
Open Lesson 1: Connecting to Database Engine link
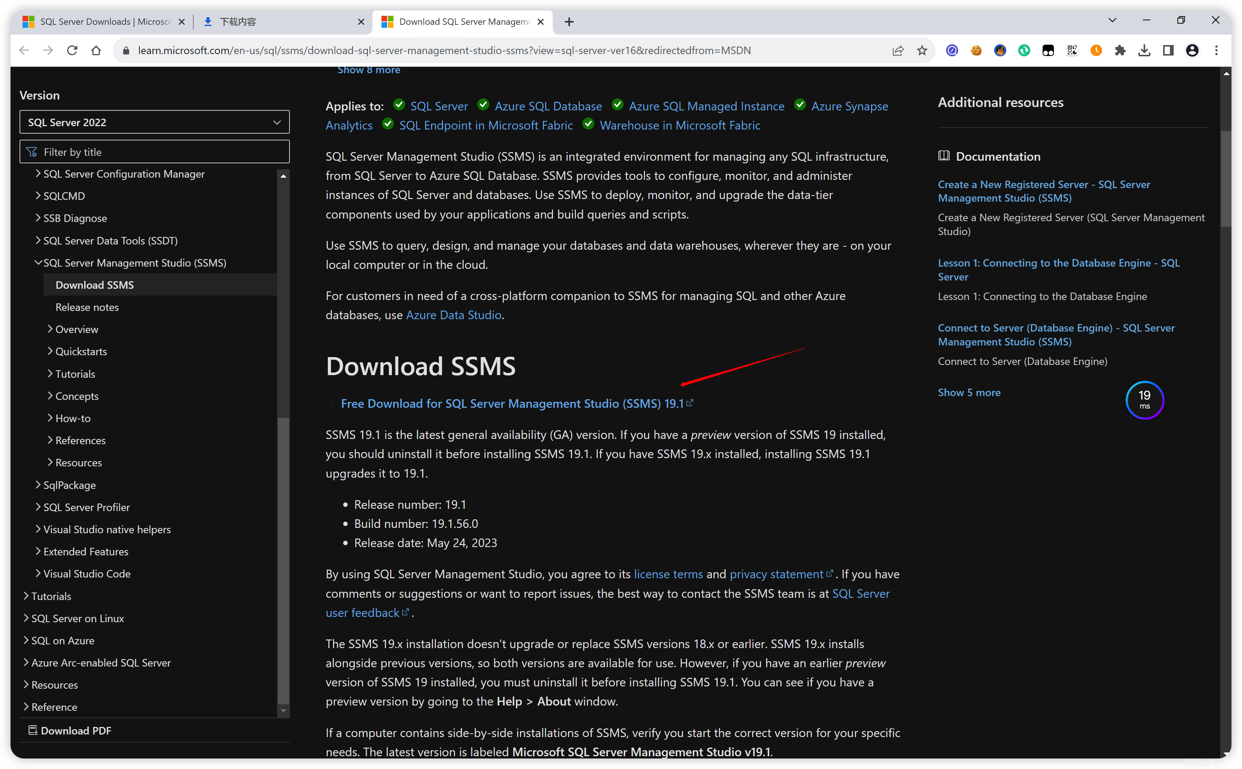(x=1059, y=270)
